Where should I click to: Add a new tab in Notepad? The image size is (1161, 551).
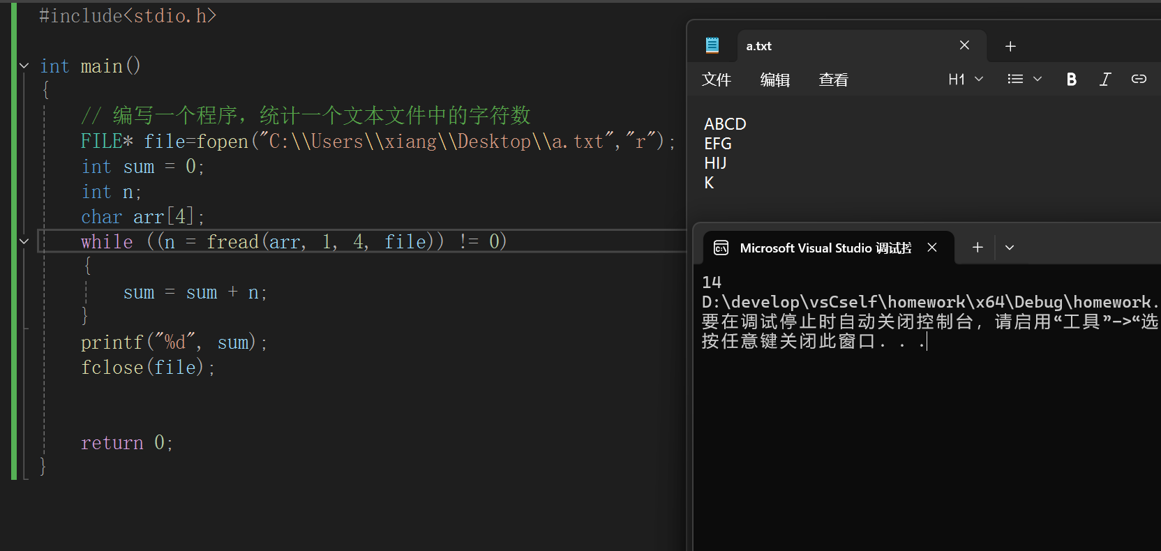[1010, 46]
